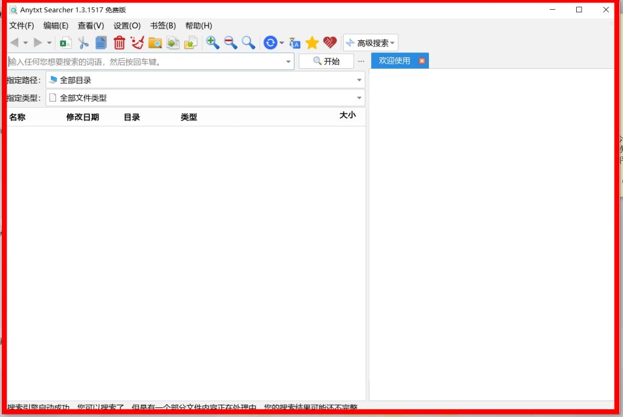
Task: Sort by the 修改日期 column header
Action: click(83, 117)
